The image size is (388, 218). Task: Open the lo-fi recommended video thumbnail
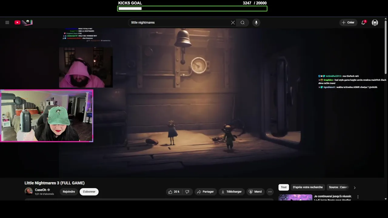pyautogui.click(x=295, y=197)
